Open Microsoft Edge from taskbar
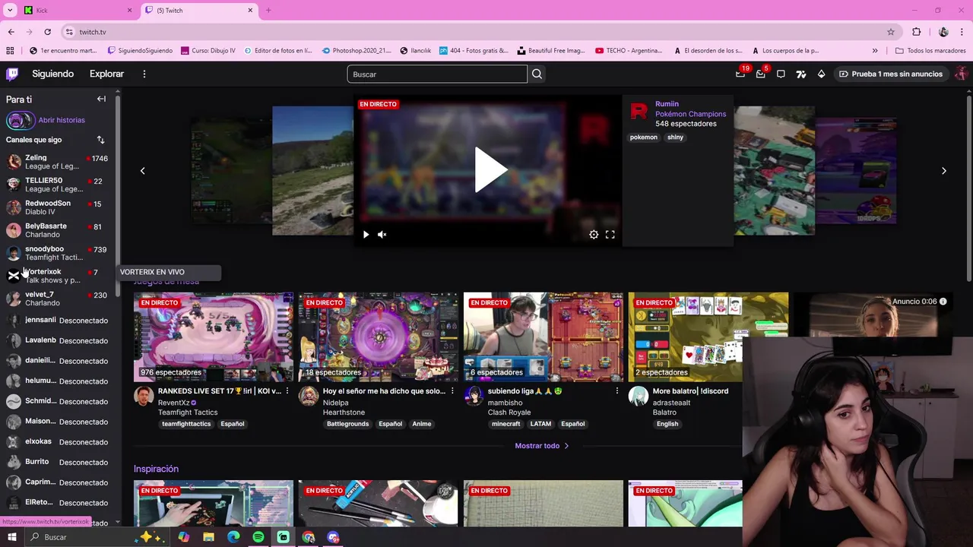The image size is (973, 547). pos(233,537)
